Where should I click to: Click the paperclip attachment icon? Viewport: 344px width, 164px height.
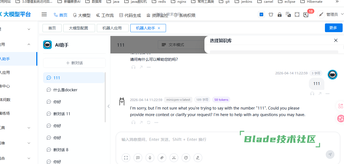tap(162, 157)
